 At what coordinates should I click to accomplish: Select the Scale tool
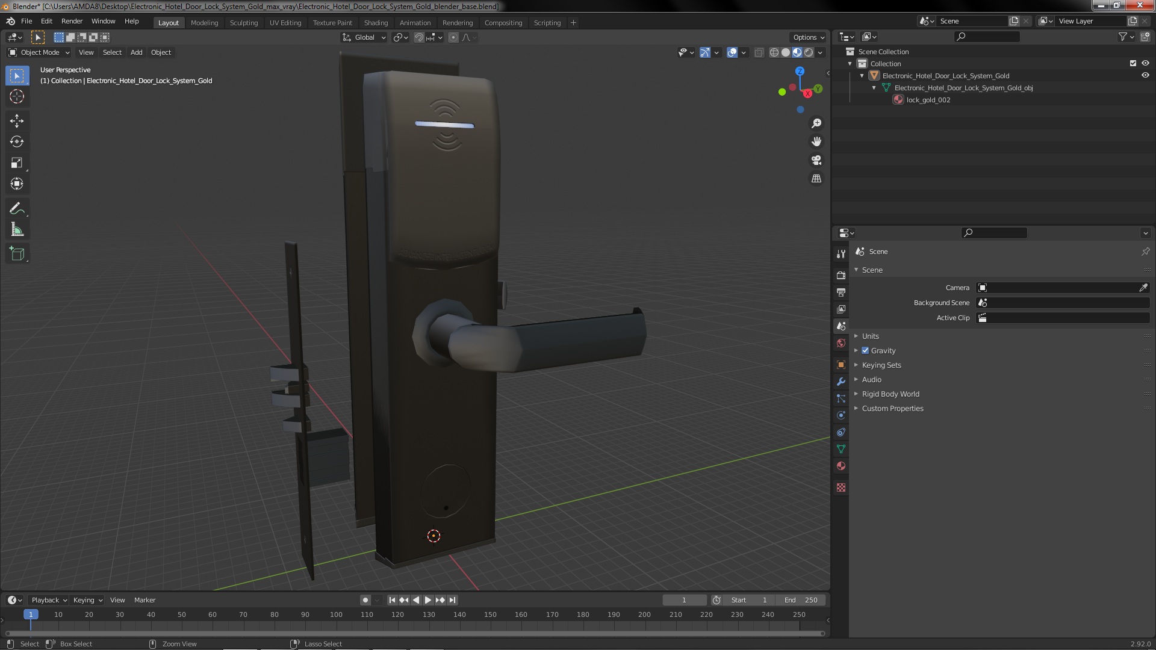click(17, 162)
